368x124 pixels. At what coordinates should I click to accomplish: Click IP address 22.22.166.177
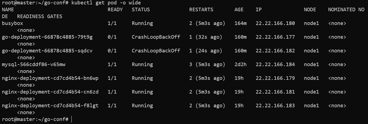click(x=275, y=37)
